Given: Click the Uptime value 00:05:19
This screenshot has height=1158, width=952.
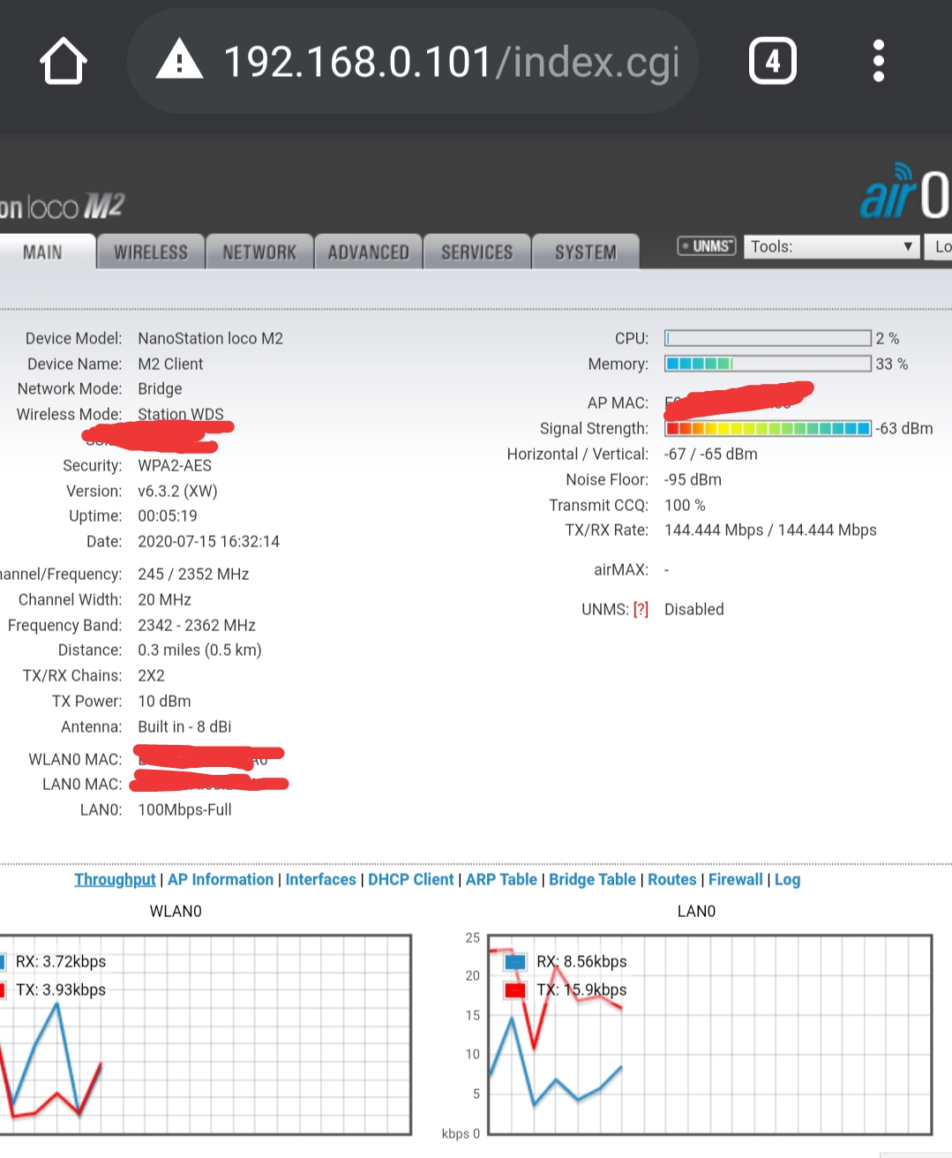Looking at the screenshot, I should (168, 515).
